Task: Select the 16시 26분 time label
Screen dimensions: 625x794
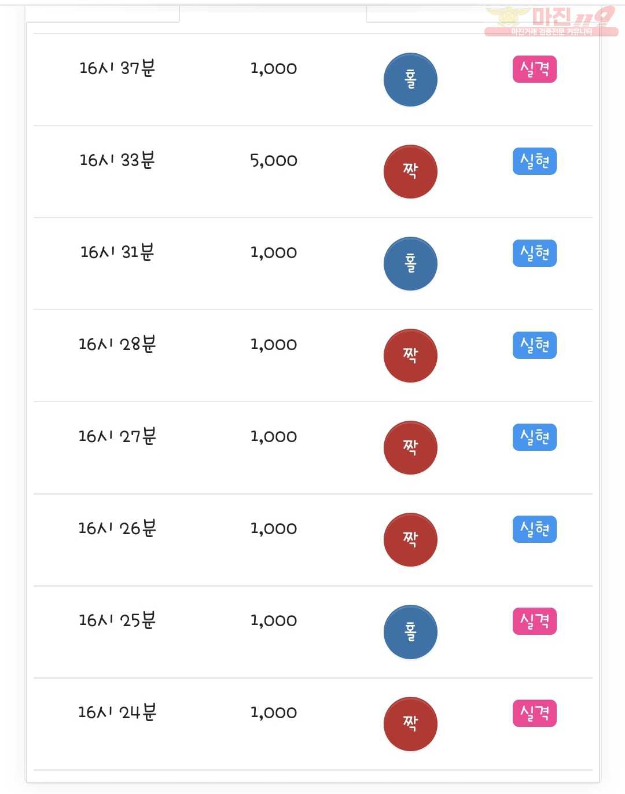Action: coord(117,528)
